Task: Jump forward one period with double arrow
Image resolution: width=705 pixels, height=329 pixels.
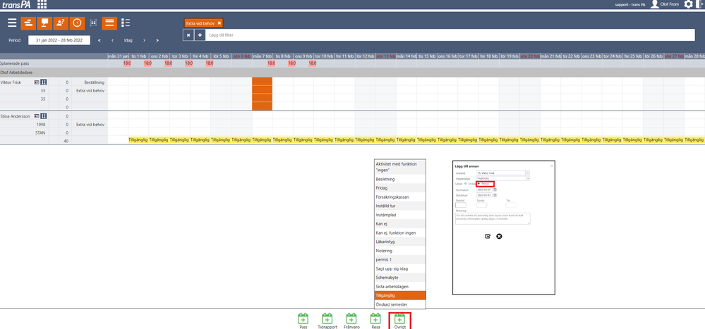Action: [157, 40]
